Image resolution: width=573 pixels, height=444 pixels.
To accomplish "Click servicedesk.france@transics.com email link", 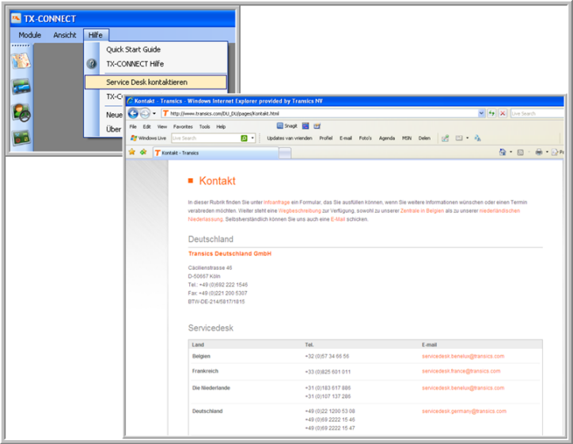I will 461,371.
